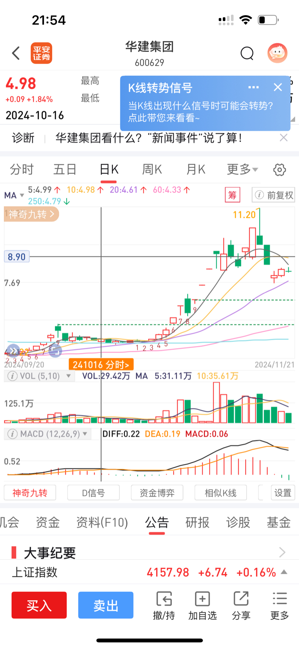Switch to 分时 tab

[x=22, y=169]
